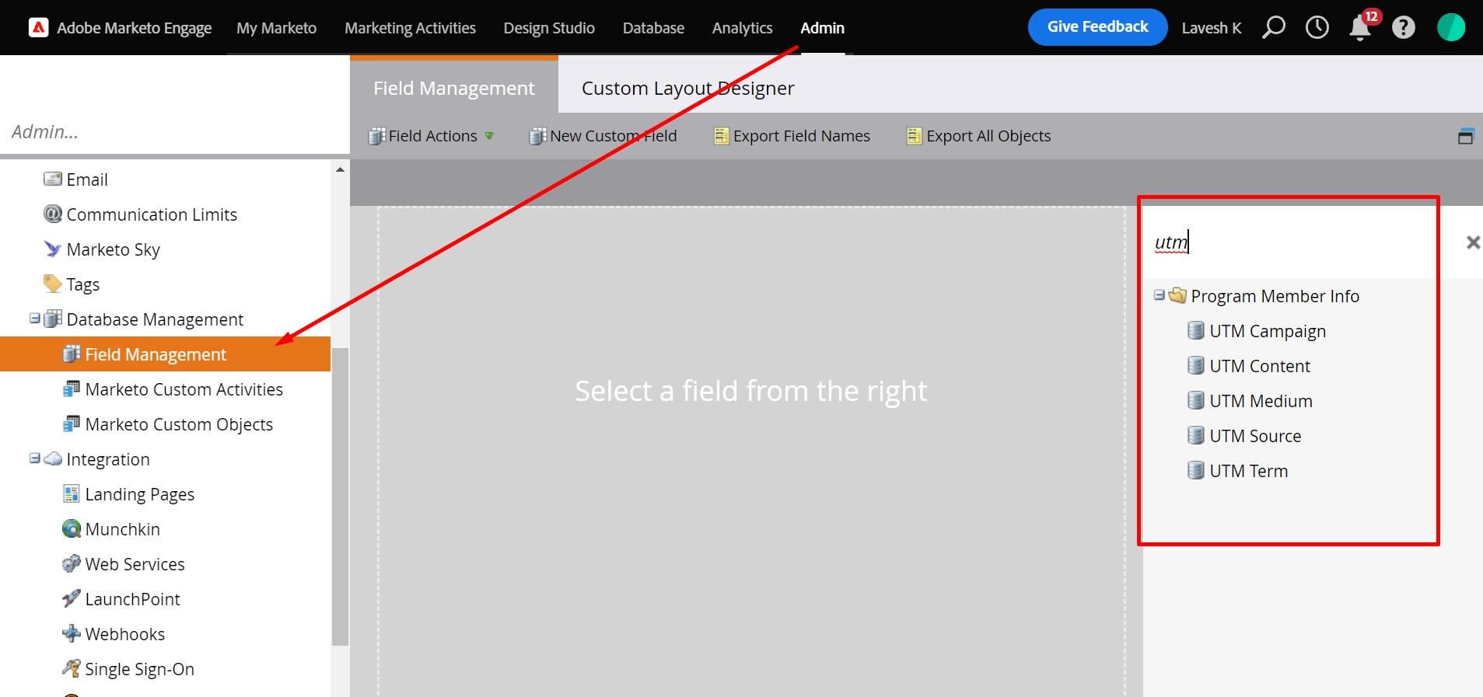Click the Lavesh K user name
The image size is (1483, 697).
(x=1211, y=28)
